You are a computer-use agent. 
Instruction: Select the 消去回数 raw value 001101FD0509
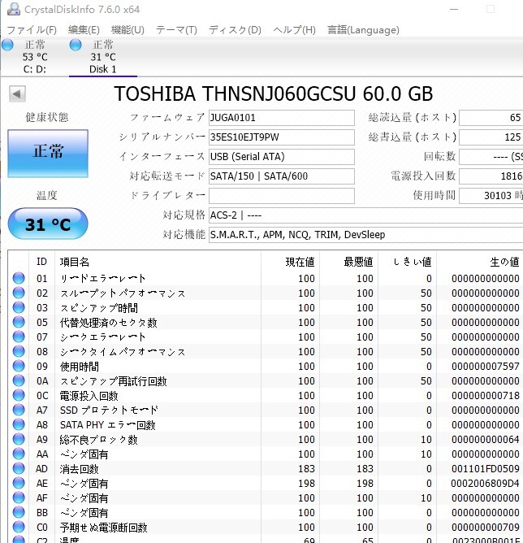[x=486, y=469]
